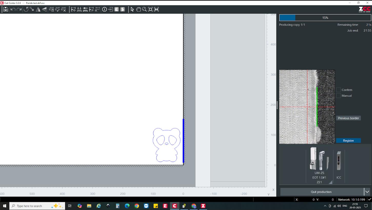Image resolution: width=372 pixels, height=210 pixels.
Task: Click the Quit production button
Action: 321,192
